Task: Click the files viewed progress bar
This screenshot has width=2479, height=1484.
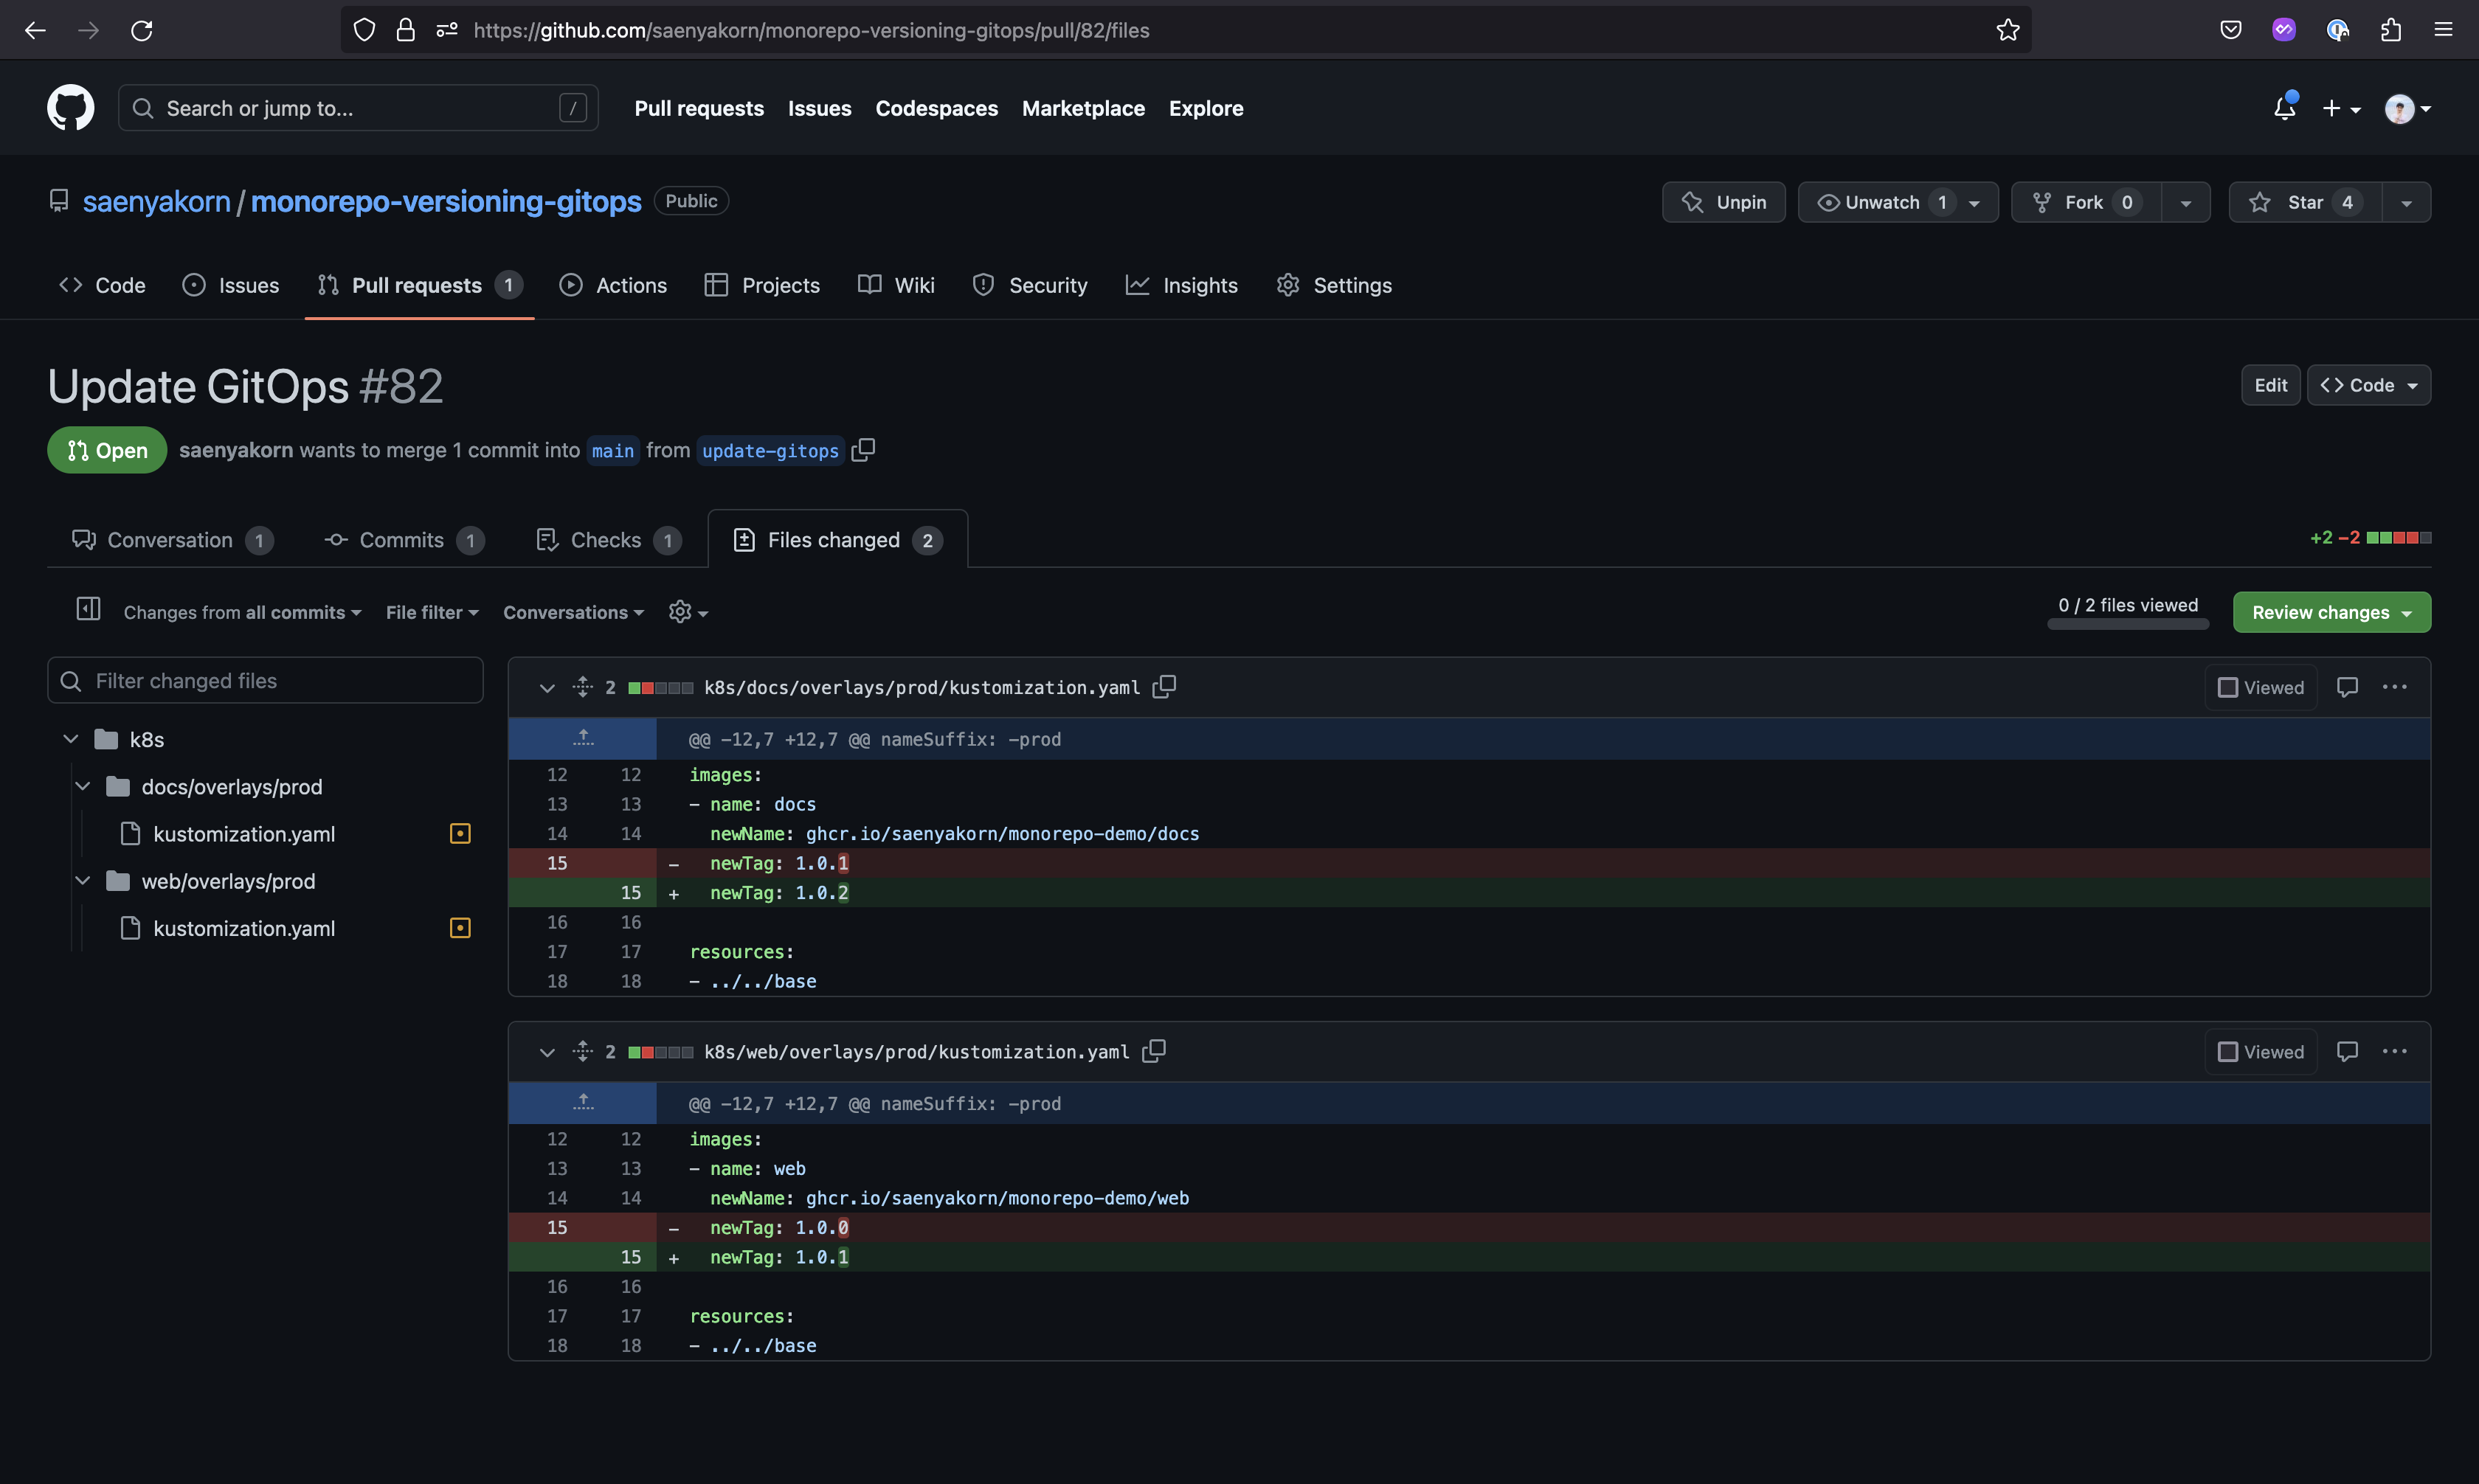Action: pos(2128,624)
